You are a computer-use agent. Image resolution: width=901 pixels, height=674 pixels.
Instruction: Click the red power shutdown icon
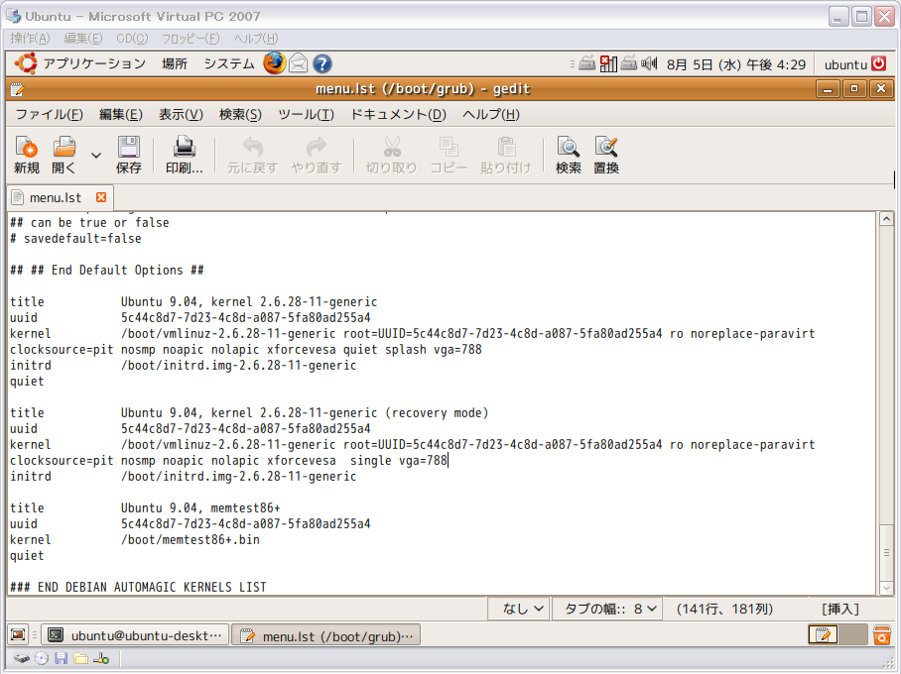click(878, 63)
